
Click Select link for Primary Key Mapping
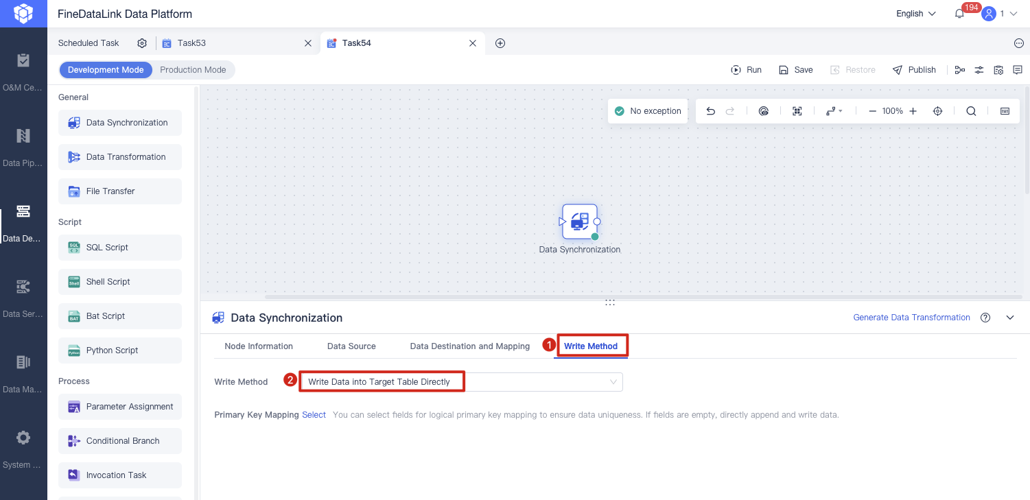tap(314, 415)
